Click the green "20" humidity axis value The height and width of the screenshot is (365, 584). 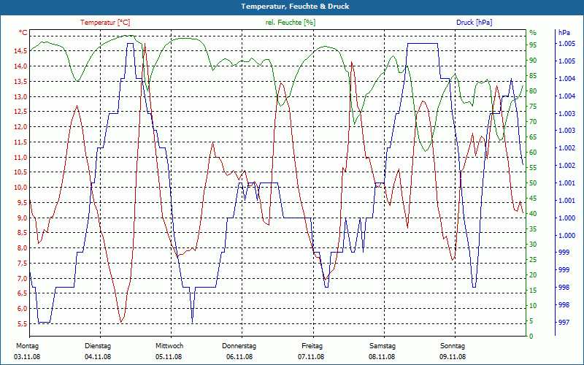[x=533, y=275]
